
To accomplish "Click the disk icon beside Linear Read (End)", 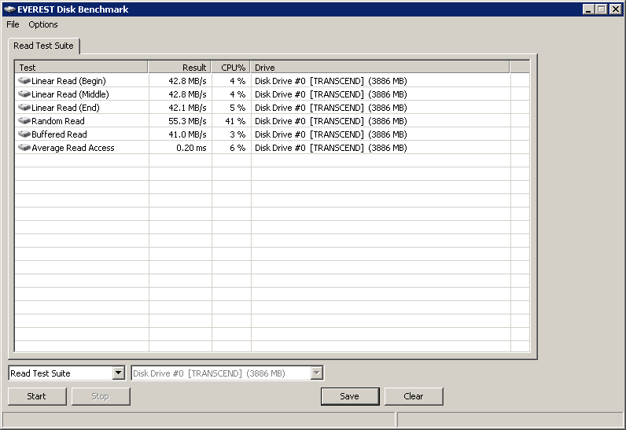I will tap(24, 108).
